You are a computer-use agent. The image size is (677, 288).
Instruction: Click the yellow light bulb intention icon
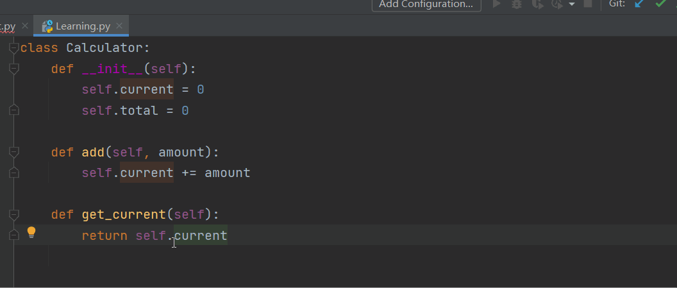[31, 233]
